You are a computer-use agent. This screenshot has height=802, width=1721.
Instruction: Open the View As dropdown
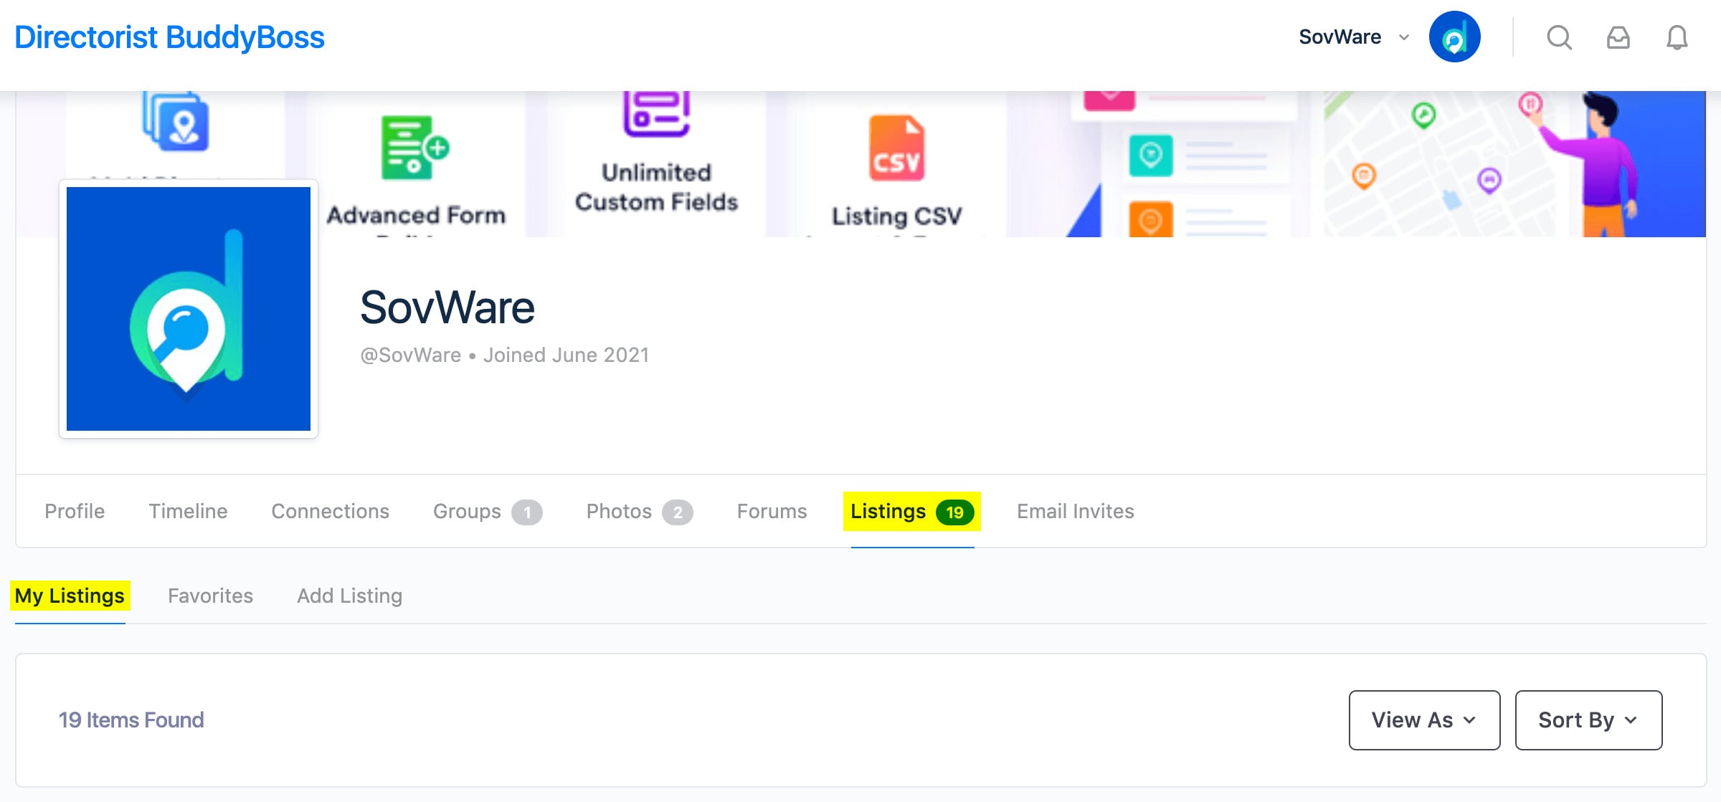(1424, 720)
